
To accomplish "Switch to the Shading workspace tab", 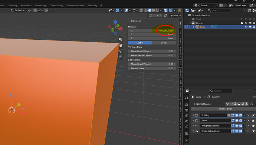I will [x=13, y=6].
